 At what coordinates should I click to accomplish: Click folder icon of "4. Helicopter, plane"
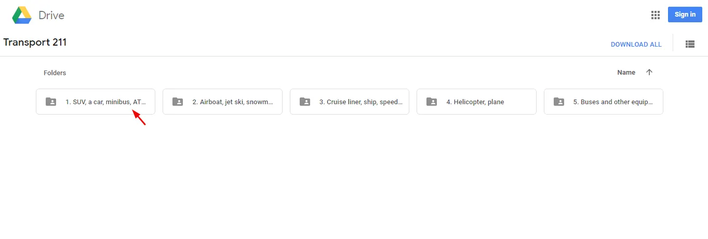coord(432,102)
